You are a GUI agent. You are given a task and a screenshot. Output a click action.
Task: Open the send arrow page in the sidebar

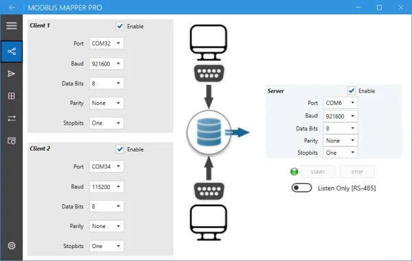[11, 73]
